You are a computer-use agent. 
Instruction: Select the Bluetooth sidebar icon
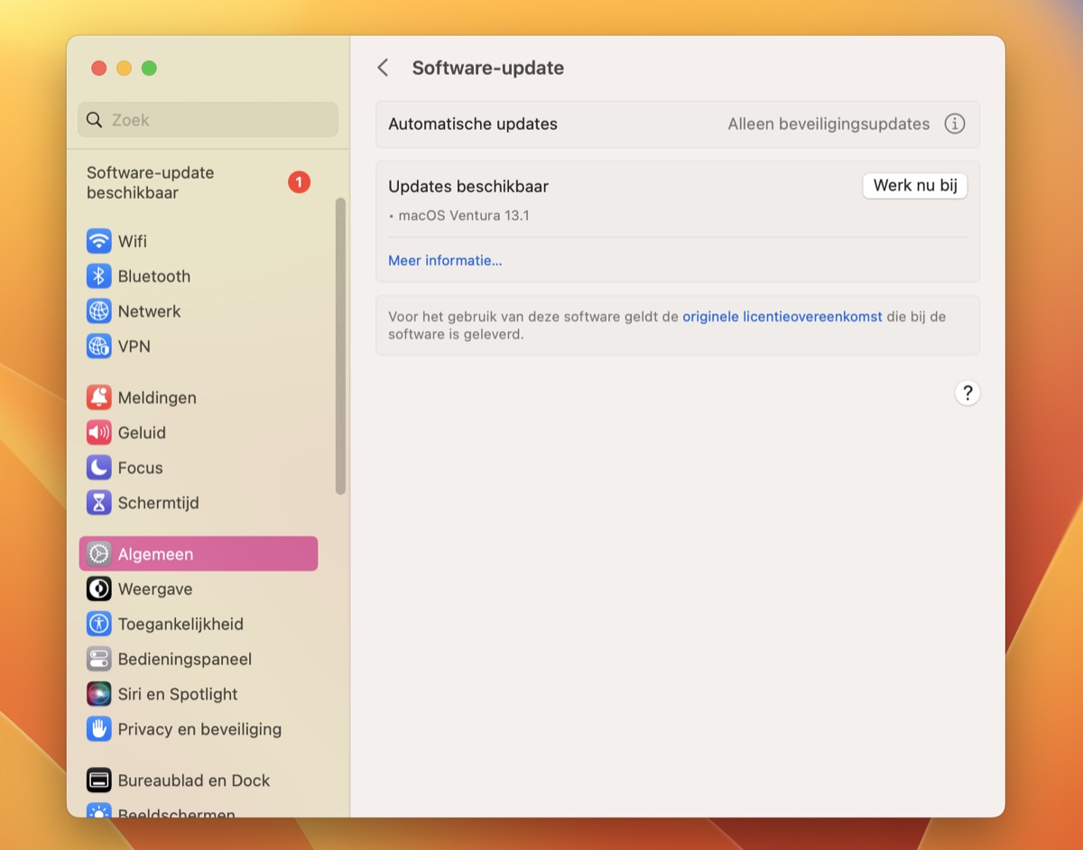pos(99,276)
